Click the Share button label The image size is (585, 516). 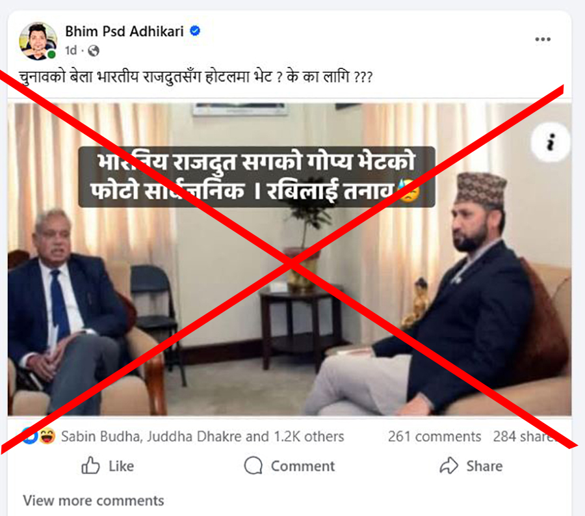[484, 466]
